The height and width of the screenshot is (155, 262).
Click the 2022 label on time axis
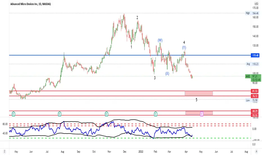pos(141,152)
